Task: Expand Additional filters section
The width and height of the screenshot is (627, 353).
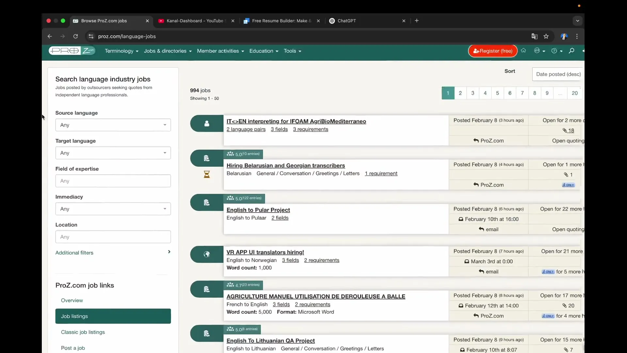Action: 113,252
